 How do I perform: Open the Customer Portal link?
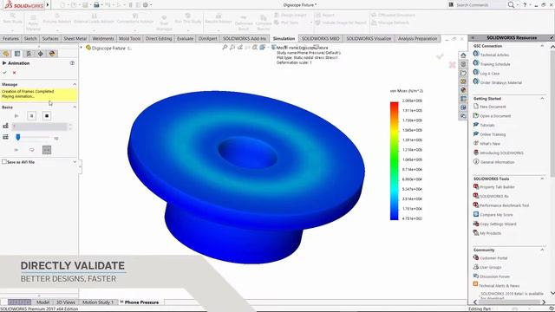(493, 258)
